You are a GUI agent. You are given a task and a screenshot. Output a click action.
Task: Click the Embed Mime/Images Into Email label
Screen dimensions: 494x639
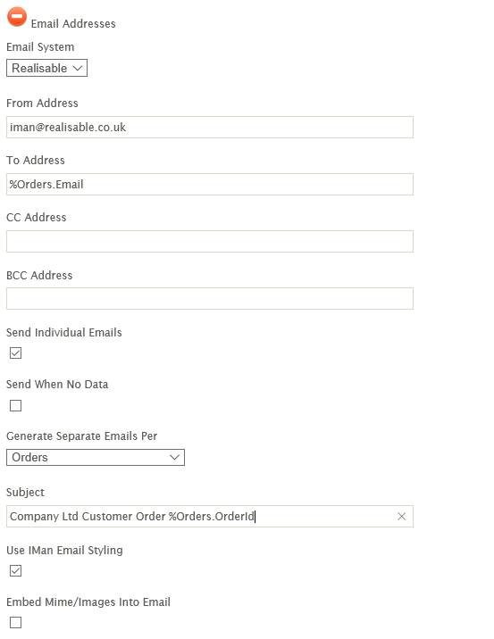coord(88,602)
